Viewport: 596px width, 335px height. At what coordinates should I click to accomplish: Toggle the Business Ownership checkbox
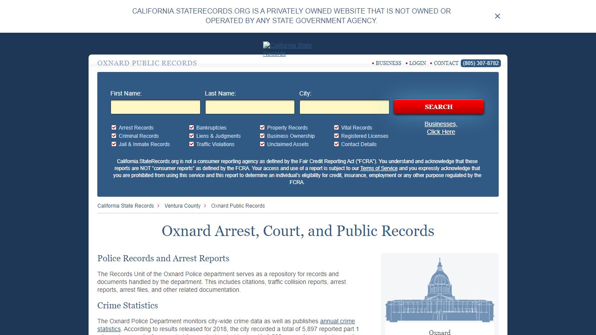(x=262, y=136)
